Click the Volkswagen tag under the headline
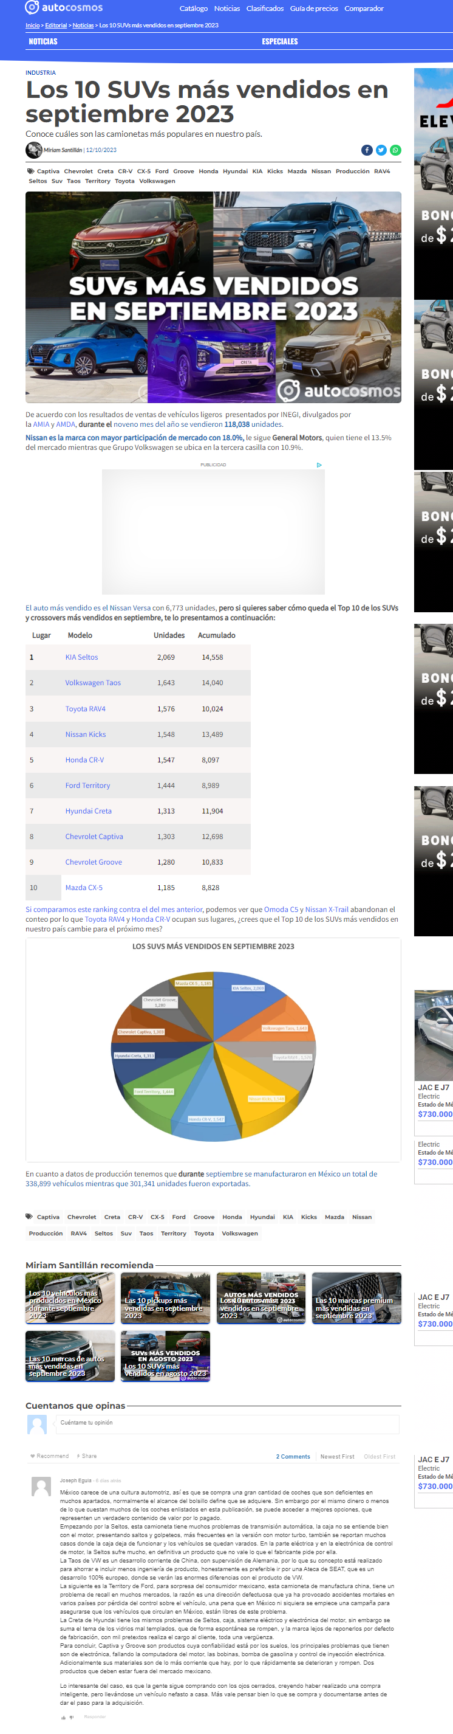This screenshot has height=1734, width=453. pyautogui.click(x=157, y=181)
